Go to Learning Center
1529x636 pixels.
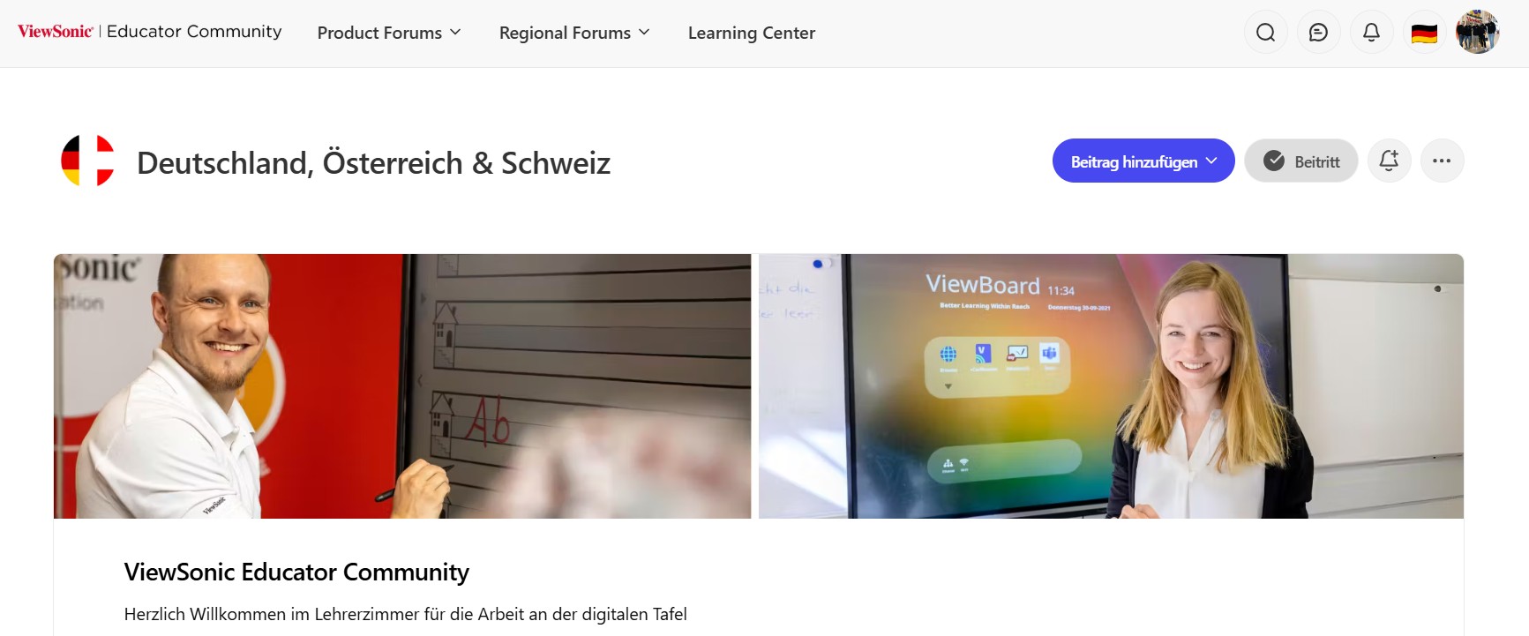click(752, 33)
